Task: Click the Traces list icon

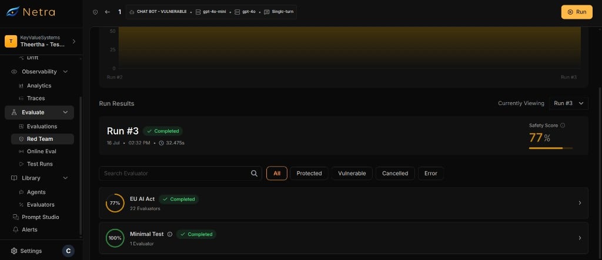Action: click(x=21, y=99)
